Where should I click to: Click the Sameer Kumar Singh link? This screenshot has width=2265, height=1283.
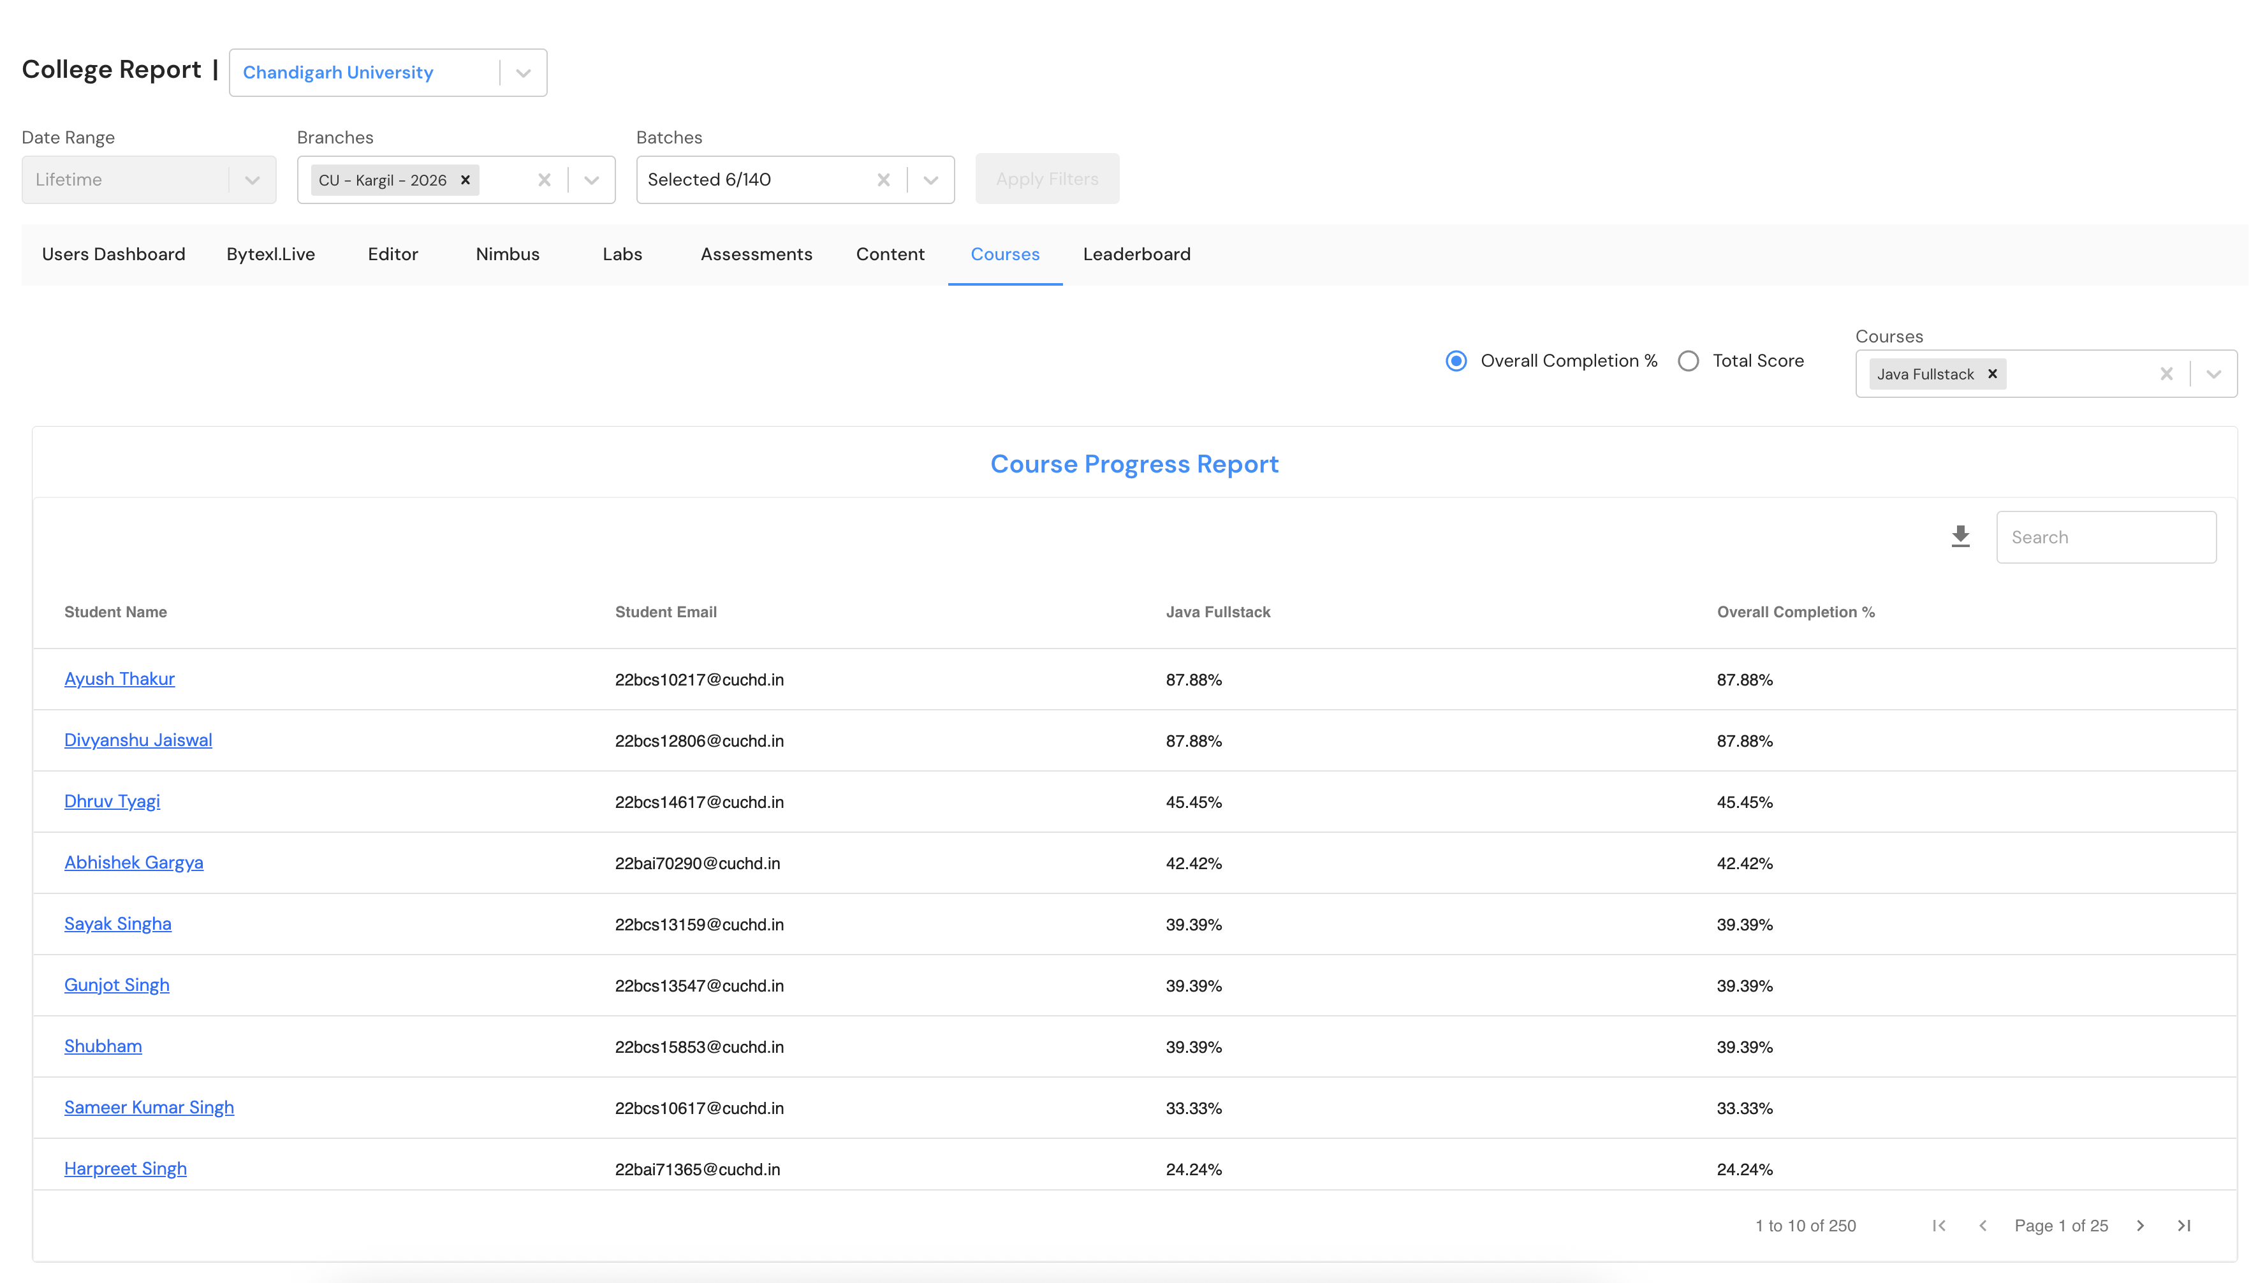(x=149, y=1107)
